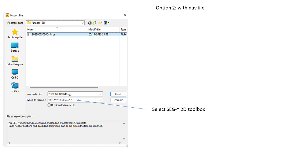Viewport: 287px width, 161px height.
Task: Expand the Regarder dans folder dropdown
Action: pyautogui.click(x=82, y=23)
